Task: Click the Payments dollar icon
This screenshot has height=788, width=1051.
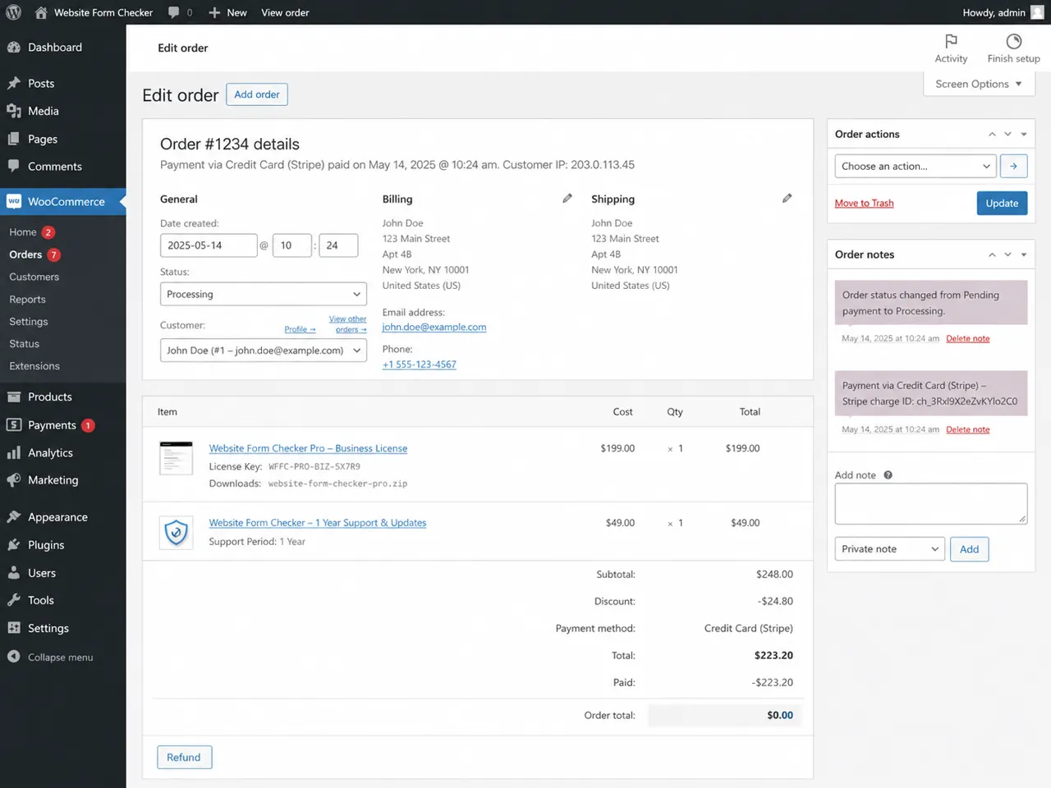Action: click(14, 424)
